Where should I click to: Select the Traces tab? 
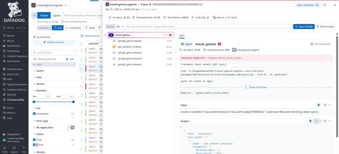pyautogui.click(x=44, y=16)
